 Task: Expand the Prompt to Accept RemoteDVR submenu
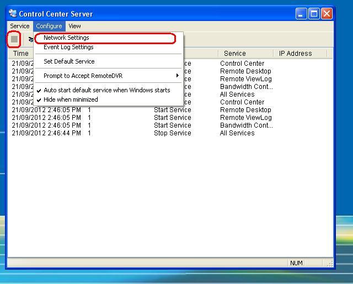109,76
